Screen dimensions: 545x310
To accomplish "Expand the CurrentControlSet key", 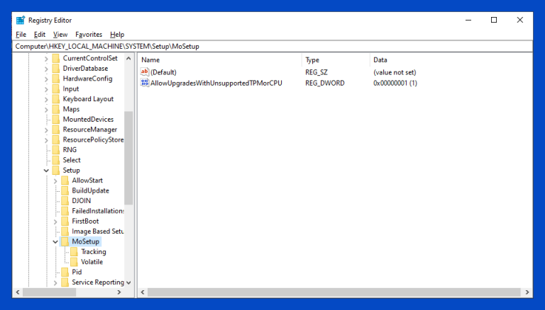I will click(x=46, y=59).
